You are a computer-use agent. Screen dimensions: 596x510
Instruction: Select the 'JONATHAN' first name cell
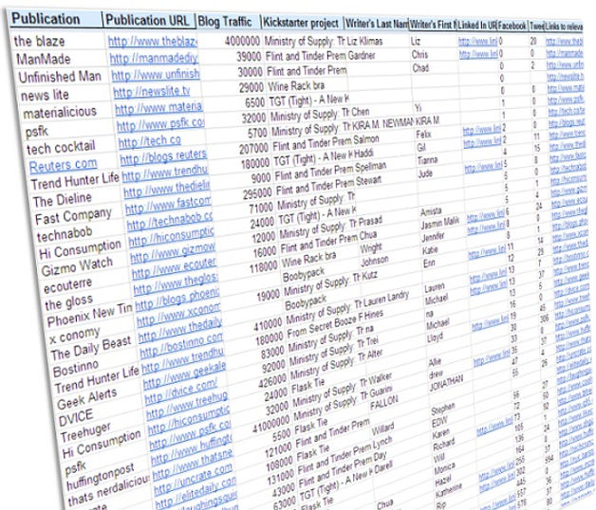[x=446, y=382]
